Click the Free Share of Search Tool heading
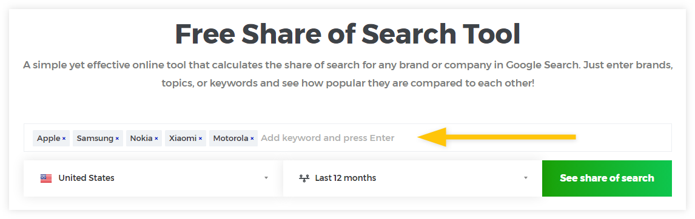Viewport: 695px width, 219px height. click(347, 34)
